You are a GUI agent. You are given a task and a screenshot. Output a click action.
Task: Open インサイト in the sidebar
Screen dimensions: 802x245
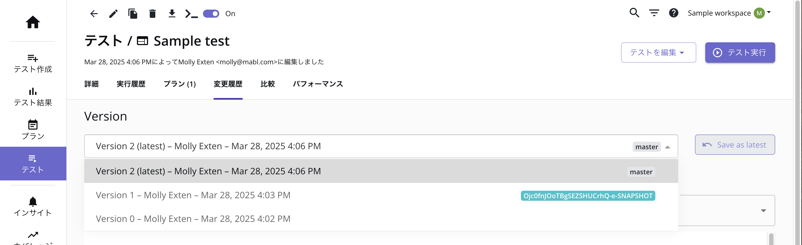click(x=33, y=207)
